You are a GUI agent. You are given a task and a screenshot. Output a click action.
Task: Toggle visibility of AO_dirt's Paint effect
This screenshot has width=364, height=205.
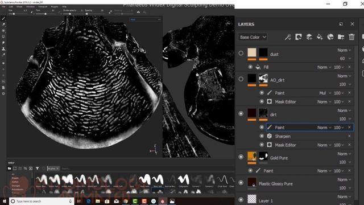262,93
